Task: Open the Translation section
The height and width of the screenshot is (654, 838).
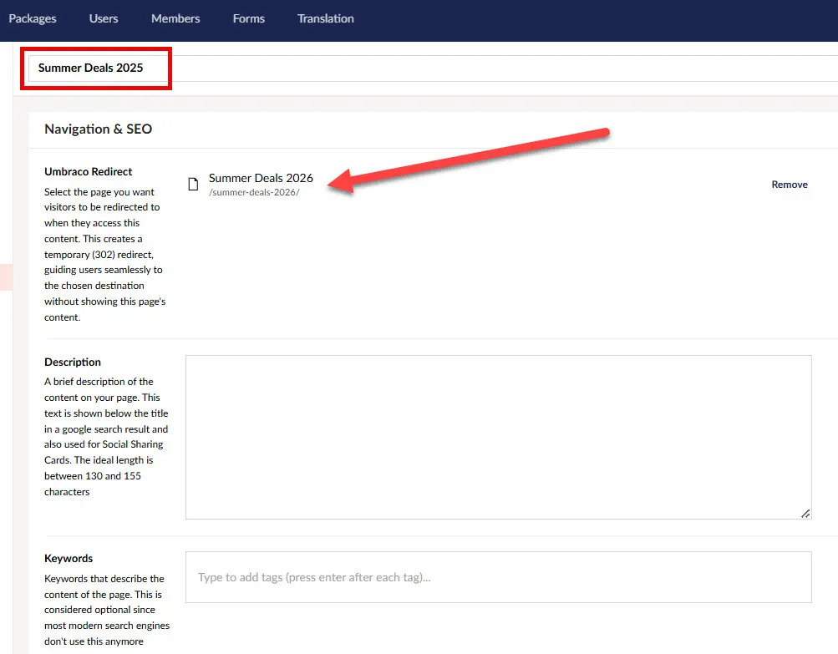Action: (x=325, y=17)
